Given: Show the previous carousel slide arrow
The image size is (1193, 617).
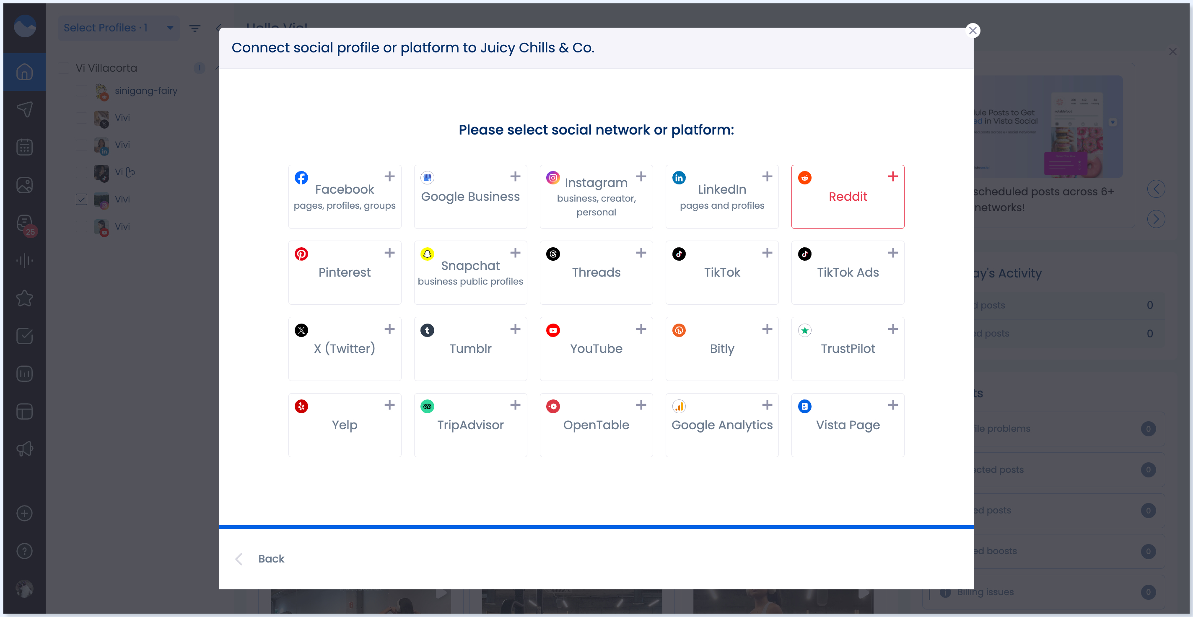Looking at the screenshot, I should (x=1156, y=189).
